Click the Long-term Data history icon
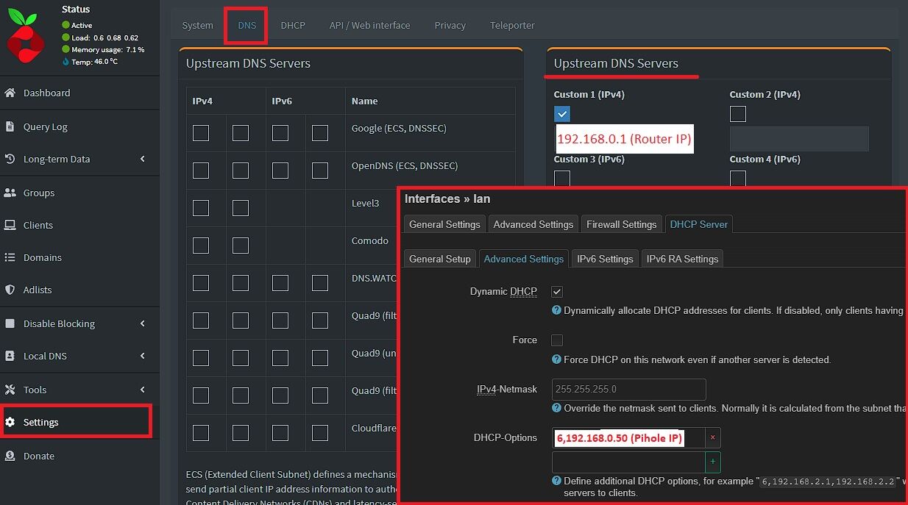The width and height of the screenshot is (908, 505). tap(10, 159)
